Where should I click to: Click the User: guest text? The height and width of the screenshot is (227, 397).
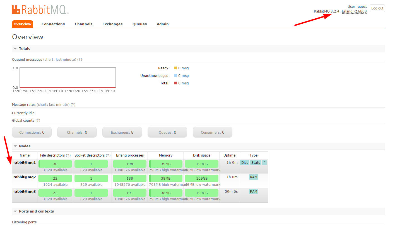(357, 6)
